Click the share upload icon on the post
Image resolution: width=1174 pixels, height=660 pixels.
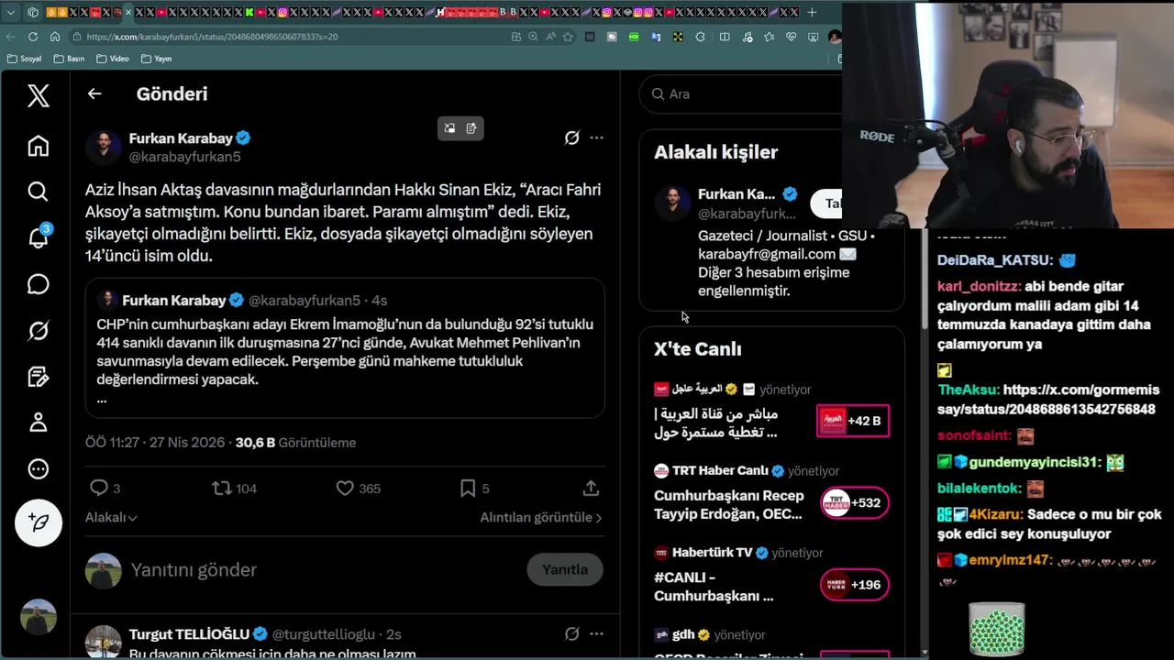tap(591, 488)
